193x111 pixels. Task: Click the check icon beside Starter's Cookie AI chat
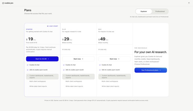tap(28, 65)
